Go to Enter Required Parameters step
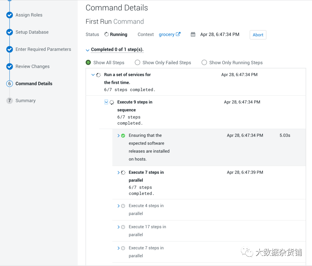The height and width of the screenshot is (266, 312). tap(43, 49)
